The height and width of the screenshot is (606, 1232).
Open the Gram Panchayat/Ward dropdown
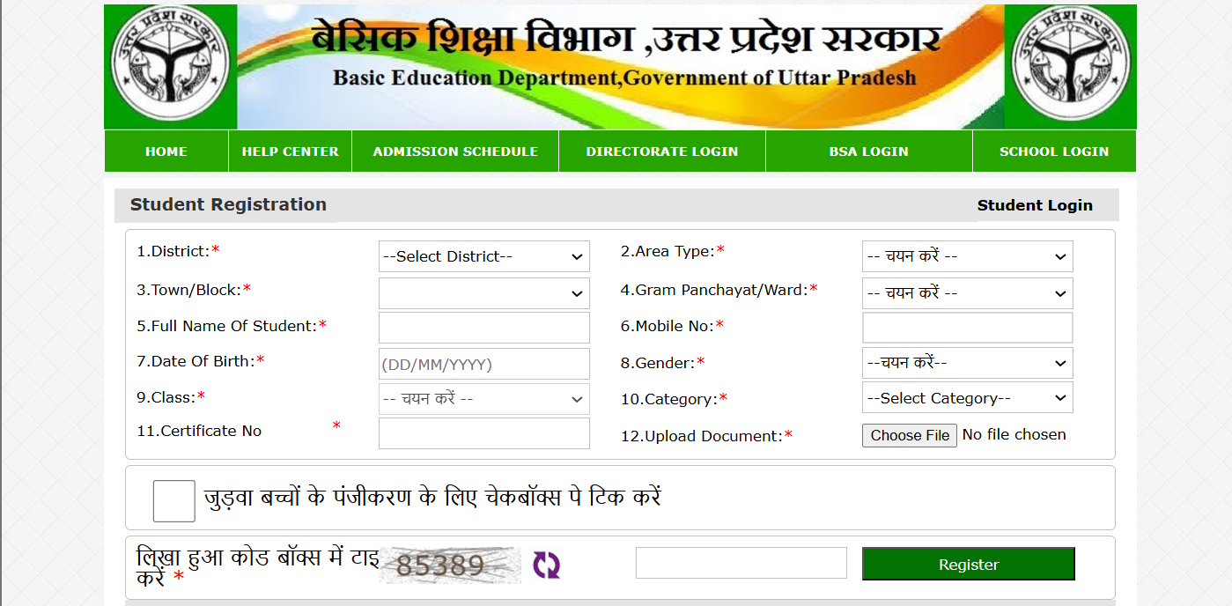coord(967,292)
